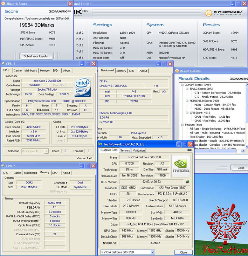248x256 pixels.
Task: Select the CPU1 - Red Valley row
Action: (x=212, y=117)
